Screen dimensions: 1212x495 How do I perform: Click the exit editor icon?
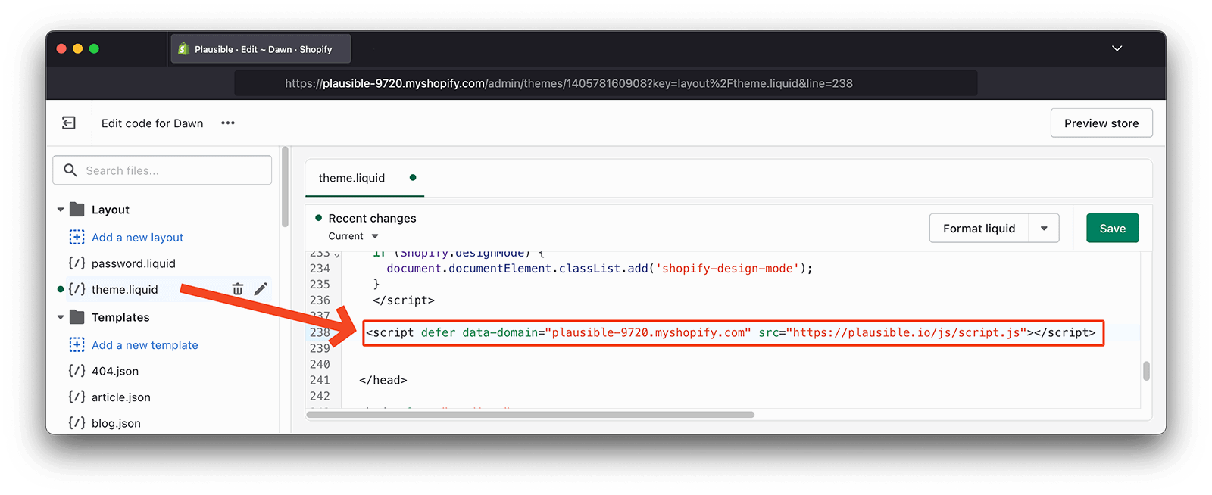[x=69, y=123]
